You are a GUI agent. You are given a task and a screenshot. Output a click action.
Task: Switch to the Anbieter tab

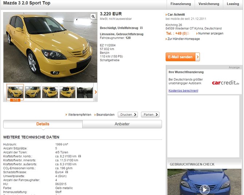[122, 124]
